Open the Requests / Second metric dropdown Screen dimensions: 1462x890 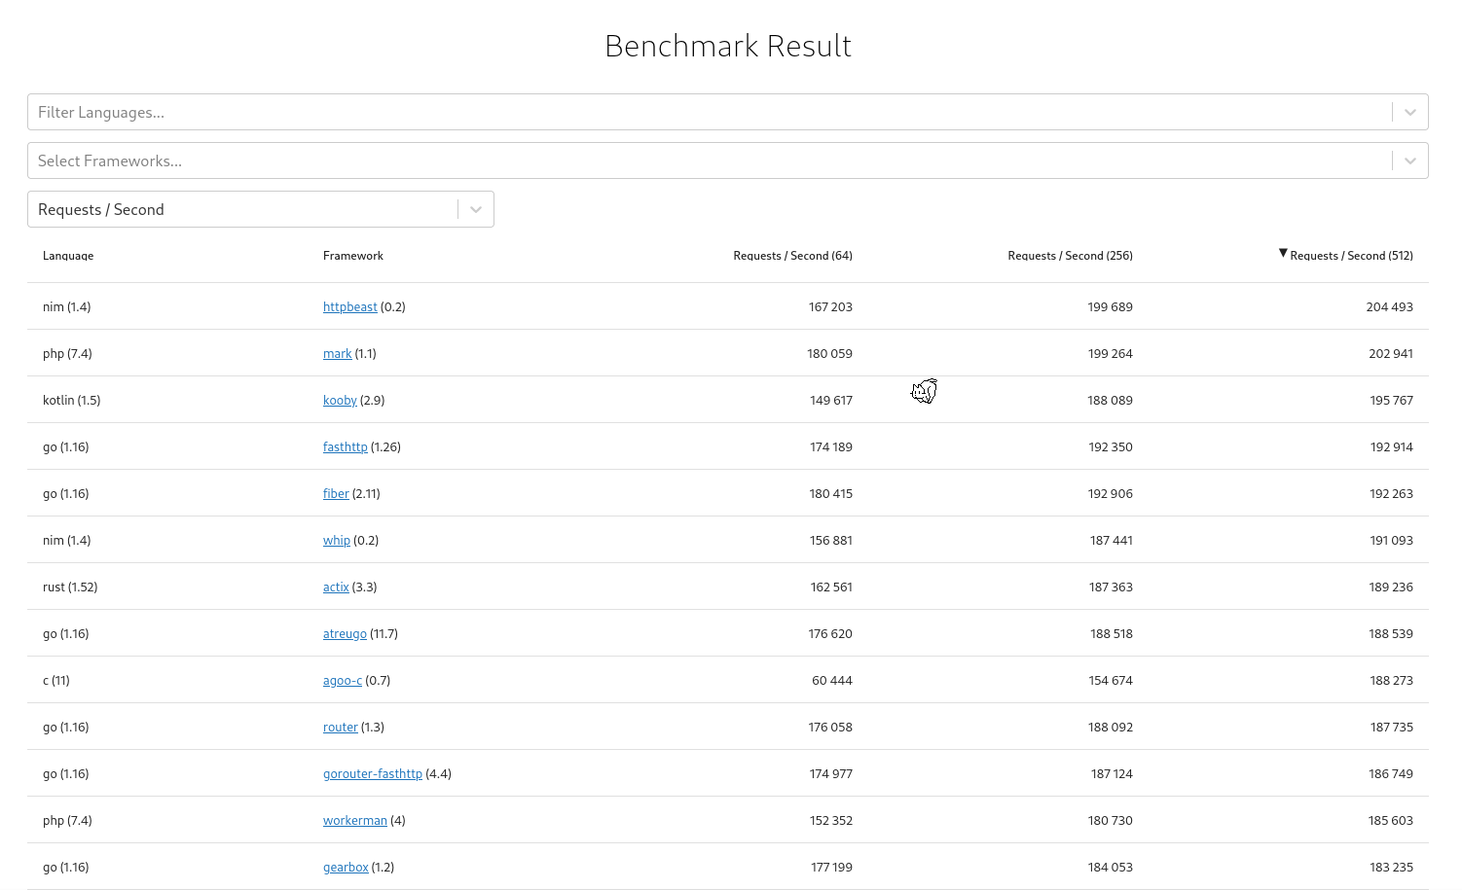coord(475,209)
